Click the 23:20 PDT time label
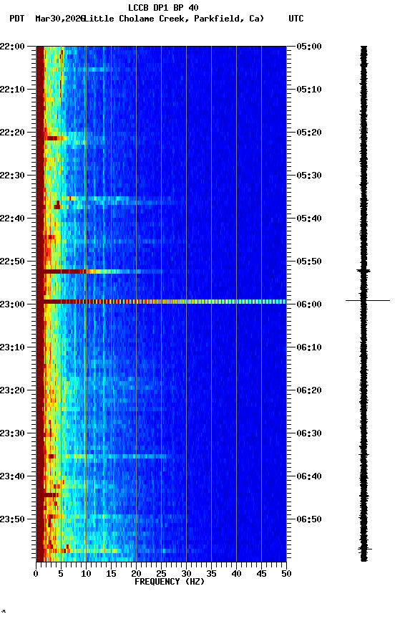The height and width of the screenshot is (619, 395). point(12,390)
